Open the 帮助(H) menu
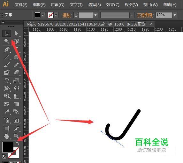 point(170,5)
